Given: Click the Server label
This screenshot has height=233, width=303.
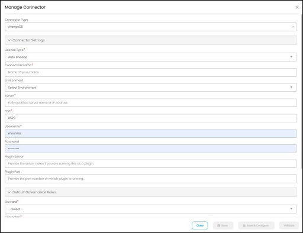Looking at the screenshot, I should click(9, 96).
